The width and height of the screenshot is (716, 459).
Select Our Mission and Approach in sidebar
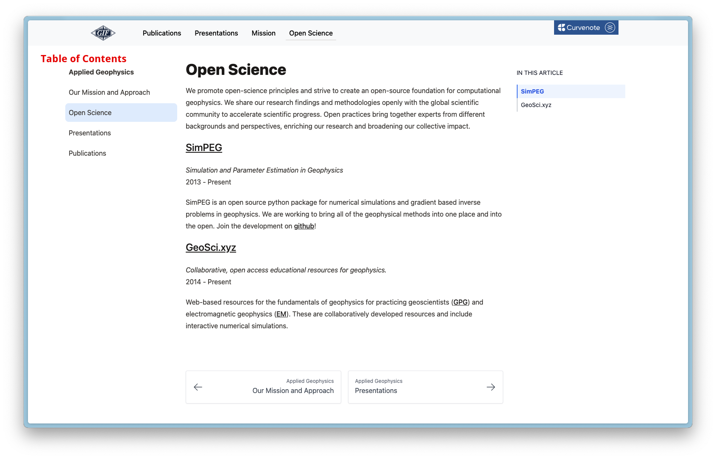[x=109, y=92]
